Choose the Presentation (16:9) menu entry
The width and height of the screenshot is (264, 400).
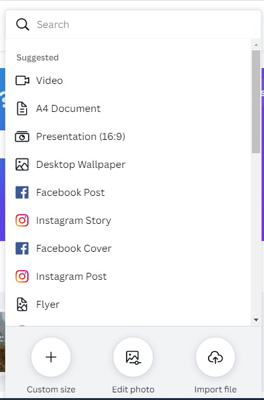pos(128,137)
